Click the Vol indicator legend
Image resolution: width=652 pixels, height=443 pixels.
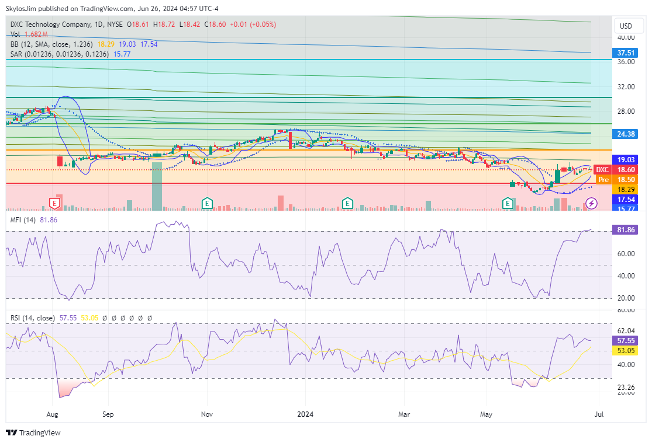point(15,34)
